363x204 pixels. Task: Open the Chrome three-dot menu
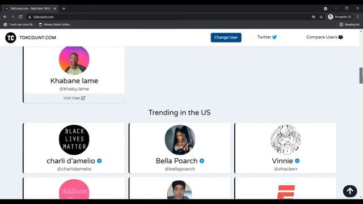tap(358, 17)
